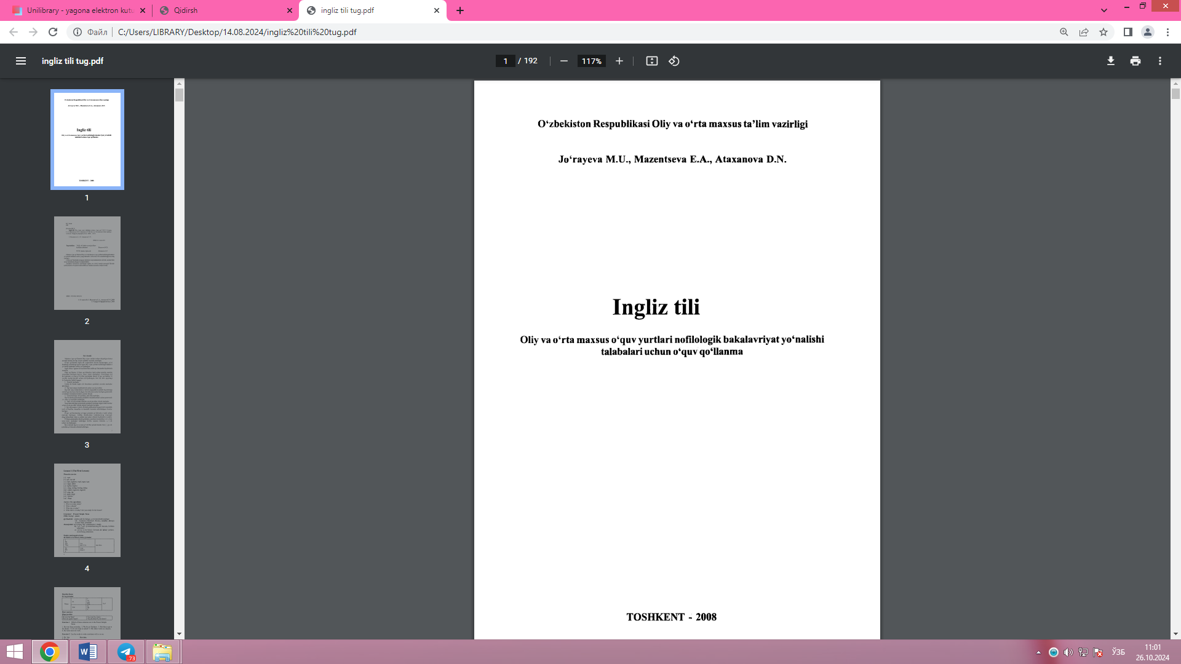The width and height of the screenshot is (1181, 664).
Task: Toggle the PDF sidebar menu icon
Action: (21, 61)
